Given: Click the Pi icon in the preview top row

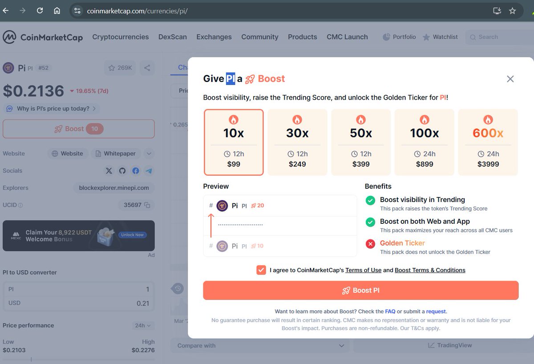Looking at the screenshot, I should tap(222, 206).
